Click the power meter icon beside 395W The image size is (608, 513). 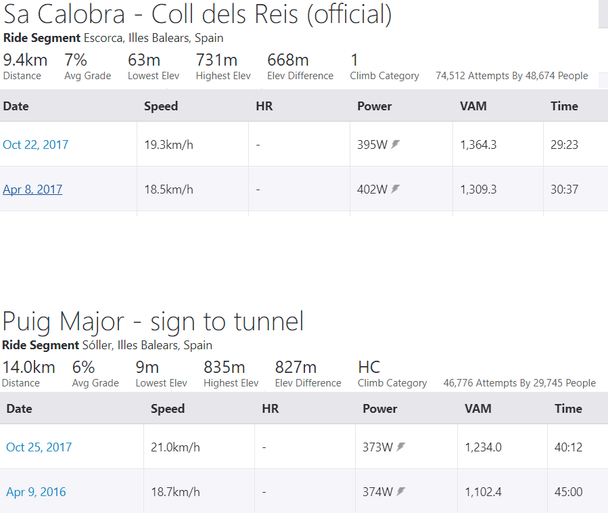[395, 144]
